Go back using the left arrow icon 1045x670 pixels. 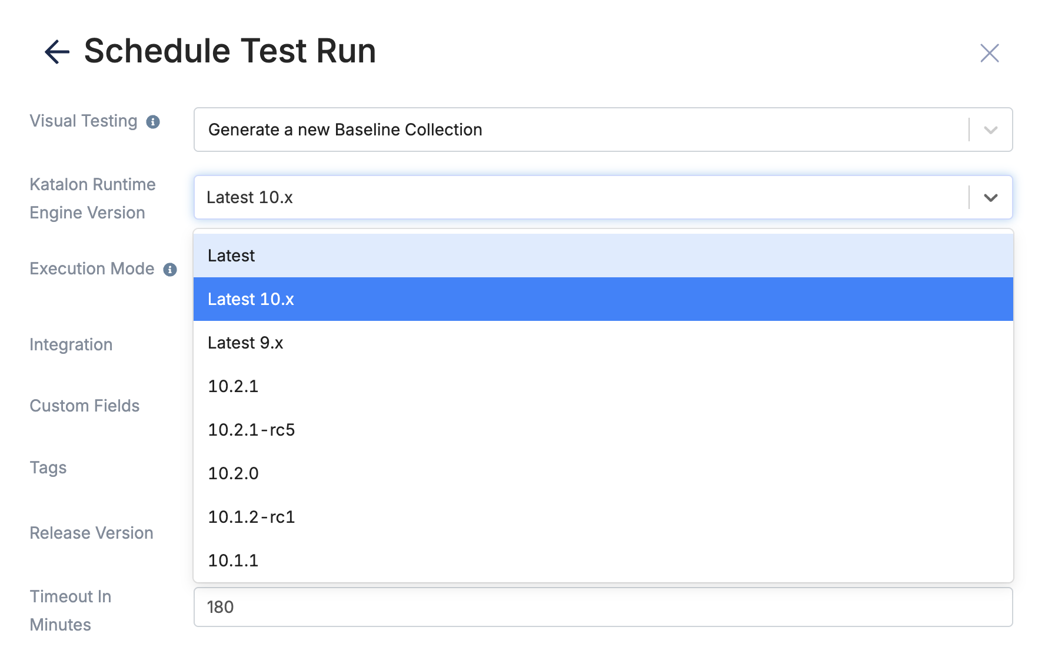[57, 52]
